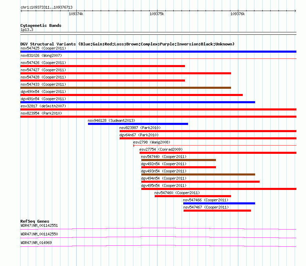Select the brown nsv547440 complex bar
Image resolution: width=306 pixels, height=266 pixels.
coord(178,160)
